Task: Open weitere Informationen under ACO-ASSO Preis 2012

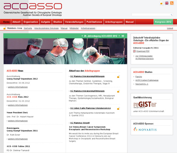Action: 18,105
